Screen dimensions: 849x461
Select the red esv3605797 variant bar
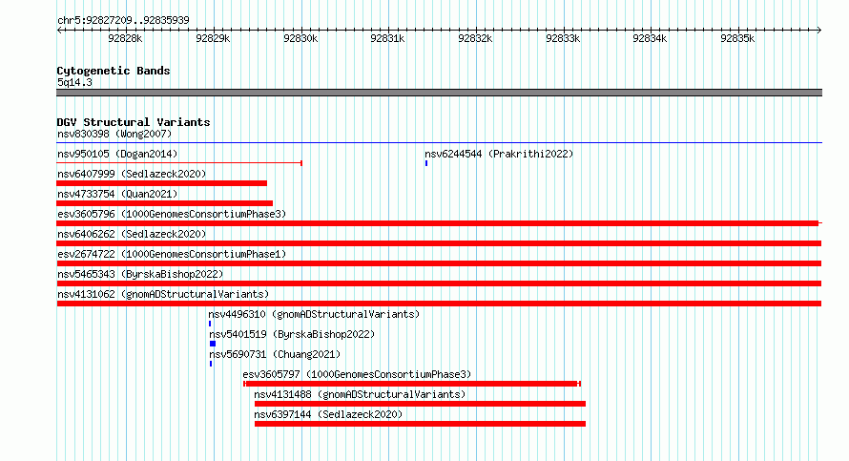(412, 384)
